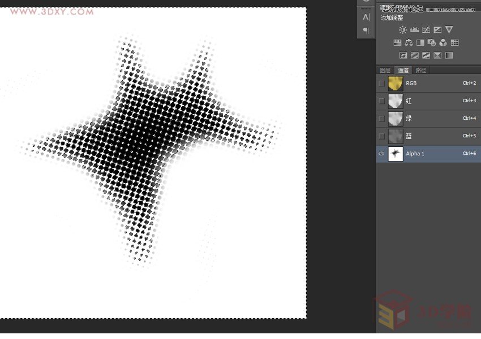Open the 路径 (Paths) tab
The image size is (481, 339).
[x=420, y=71]
